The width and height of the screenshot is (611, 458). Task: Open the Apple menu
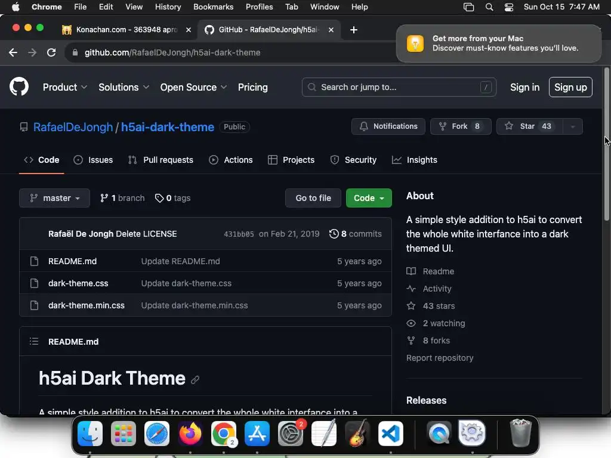click(15, 7)
